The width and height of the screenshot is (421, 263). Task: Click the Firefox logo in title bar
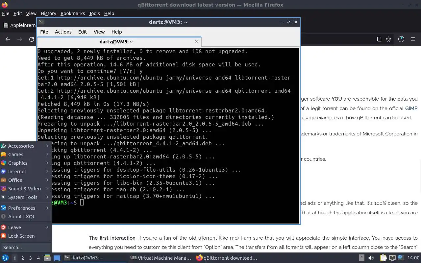4,5
